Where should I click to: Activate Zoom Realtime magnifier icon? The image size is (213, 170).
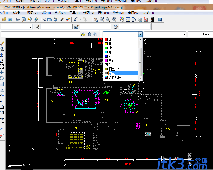102,19
